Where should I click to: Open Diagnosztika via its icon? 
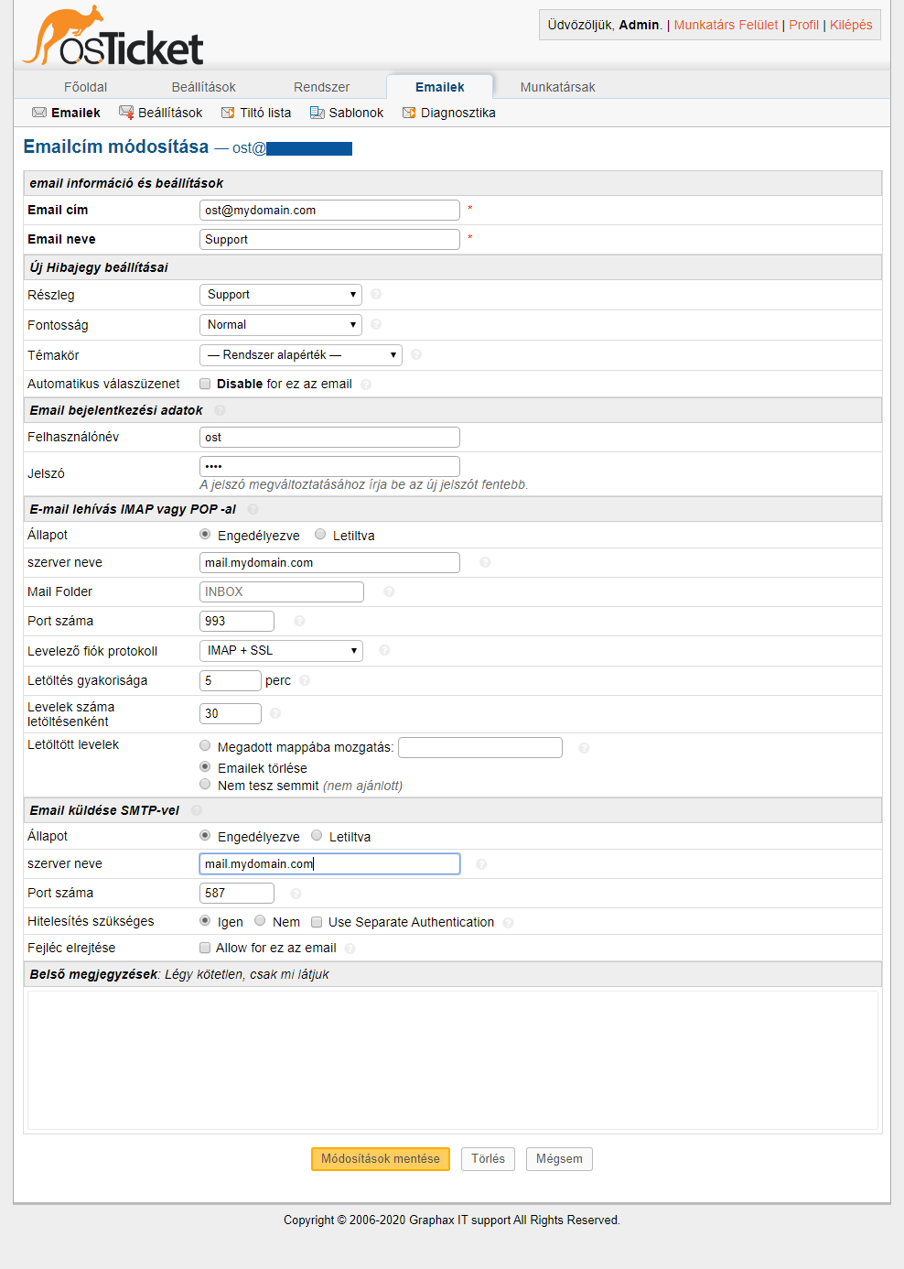pyautogui.click(x=409, y=113)
